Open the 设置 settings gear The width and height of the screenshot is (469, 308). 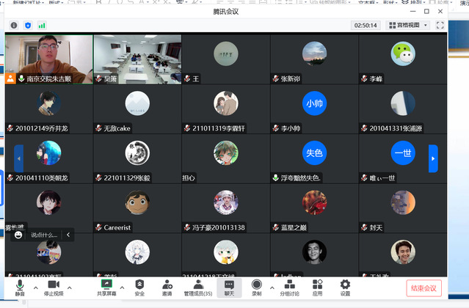(x=345, y=287)
